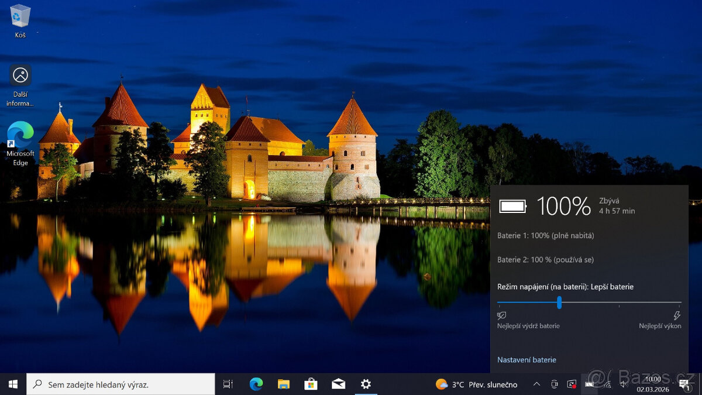Viewport: 702px width, 395px height.
Task: Click Baterie 2 status text
Action: coord(545,259)
